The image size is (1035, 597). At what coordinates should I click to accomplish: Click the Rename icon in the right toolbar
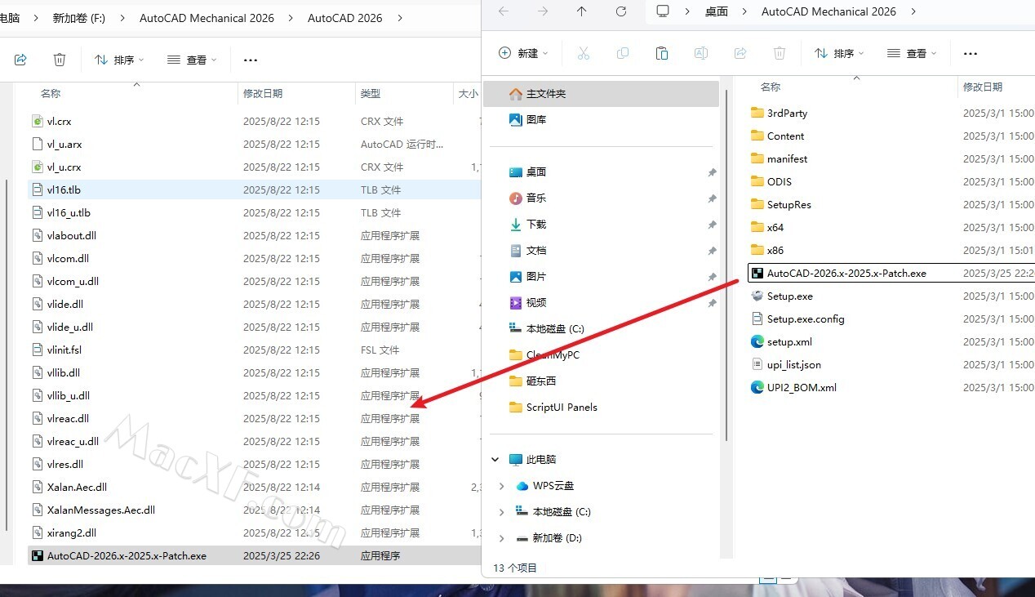point(701,53)
